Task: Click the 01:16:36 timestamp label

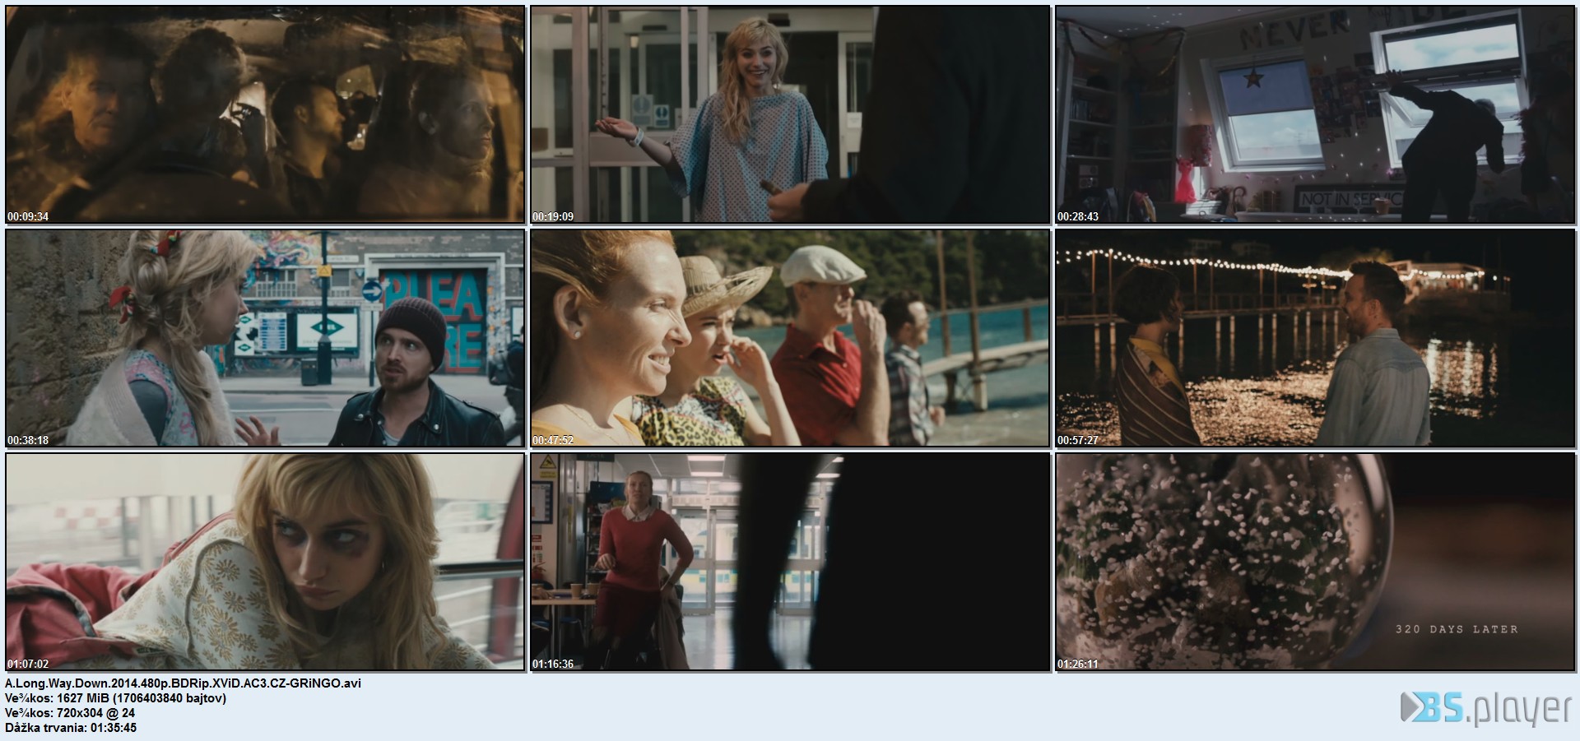Action: point(553,665)
